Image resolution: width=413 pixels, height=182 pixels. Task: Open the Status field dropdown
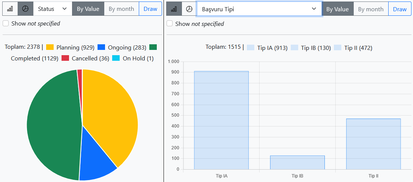(53, 9)
